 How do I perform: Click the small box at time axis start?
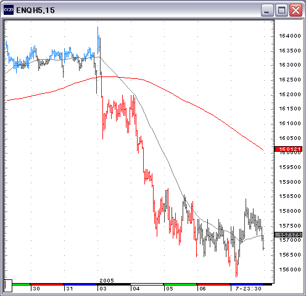8,286
